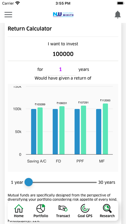
Task: Click the investment amount field 100000
Action: coord(63,54)
